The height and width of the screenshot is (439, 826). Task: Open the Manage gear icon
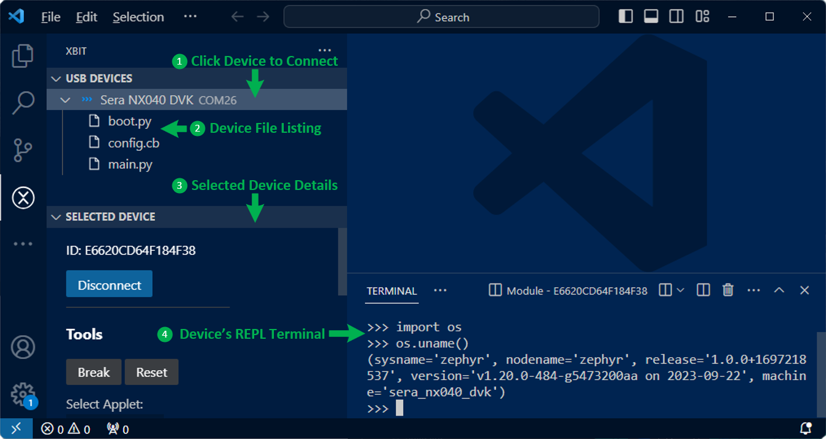coord(23,393)
